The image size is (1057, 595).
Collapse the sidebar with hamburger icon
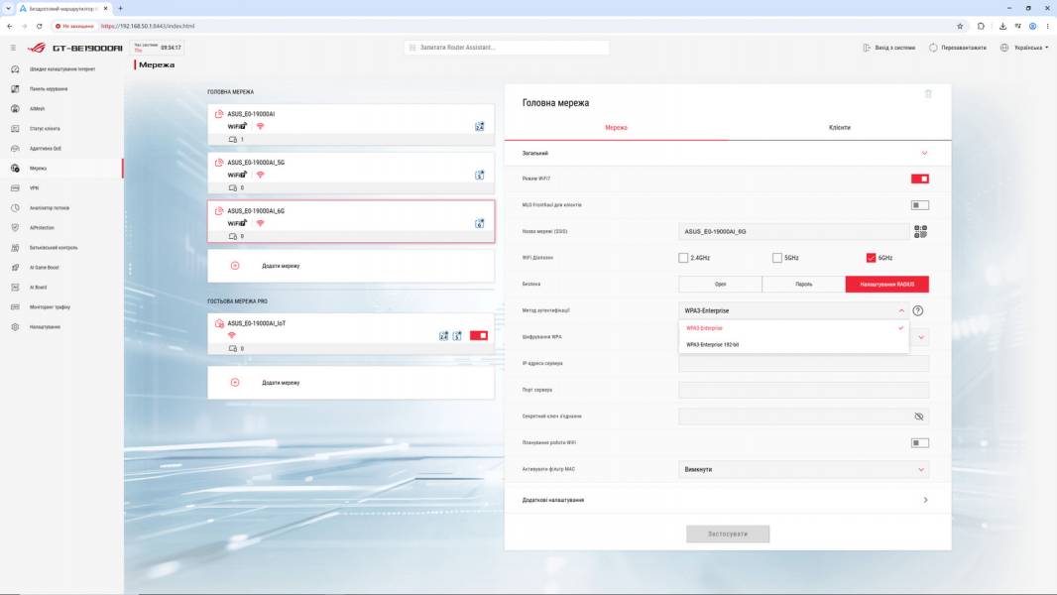click(13, 48)
